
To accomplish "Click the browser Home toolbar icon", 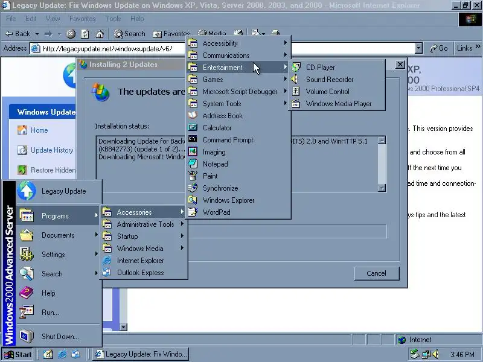I will pyautogui.click(x=100, y=34).
